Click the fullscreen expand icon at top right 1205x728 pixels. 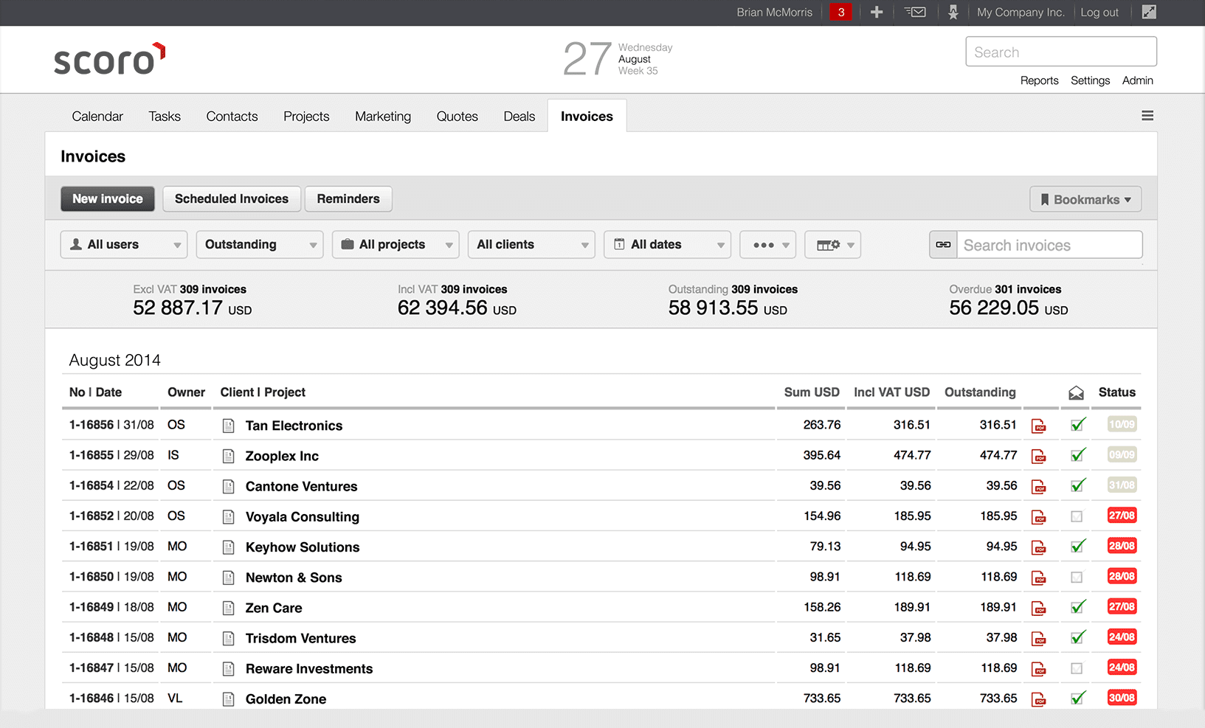[x=1149, y=12]
